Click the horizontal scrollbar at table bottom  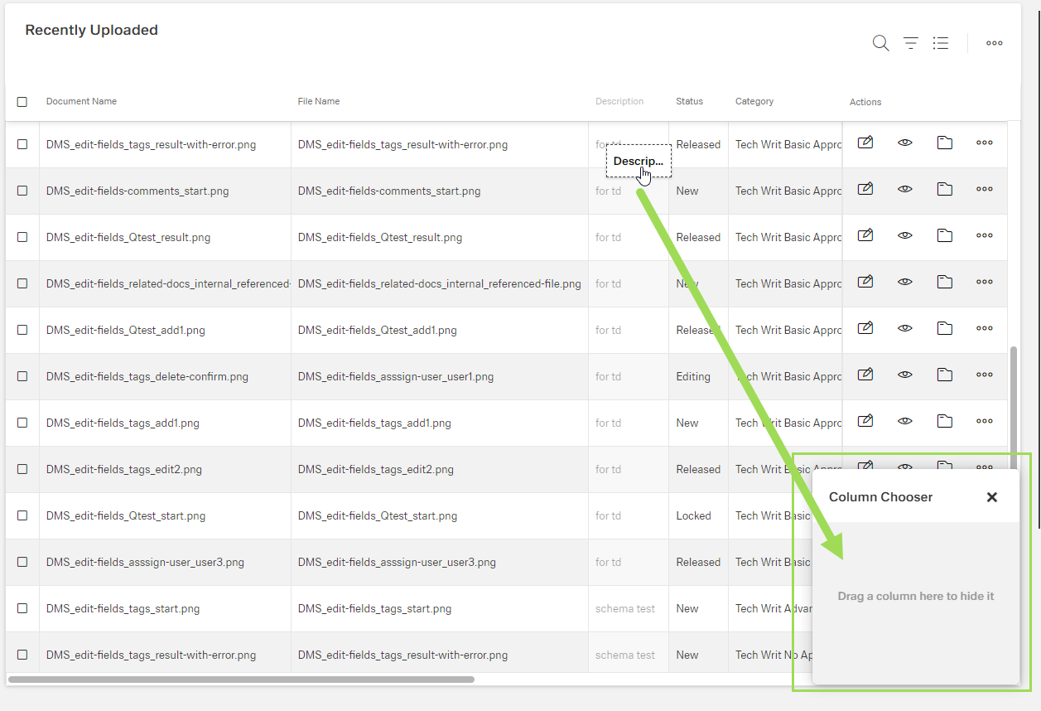241,680
